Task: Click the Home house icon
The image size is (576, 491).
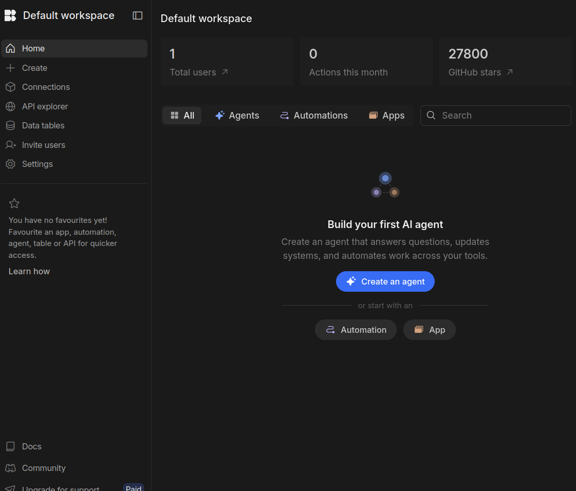Action: pyautogui.click(x=10, y=48)
